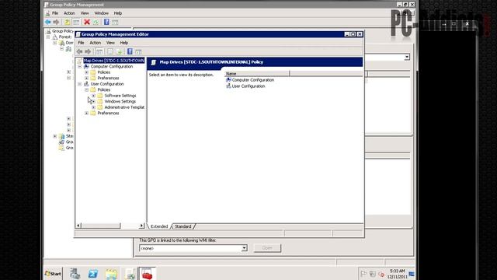Click left arrow of tree horizontal scrollbar
The image size is (497, 280).
(x=78, y=226)
